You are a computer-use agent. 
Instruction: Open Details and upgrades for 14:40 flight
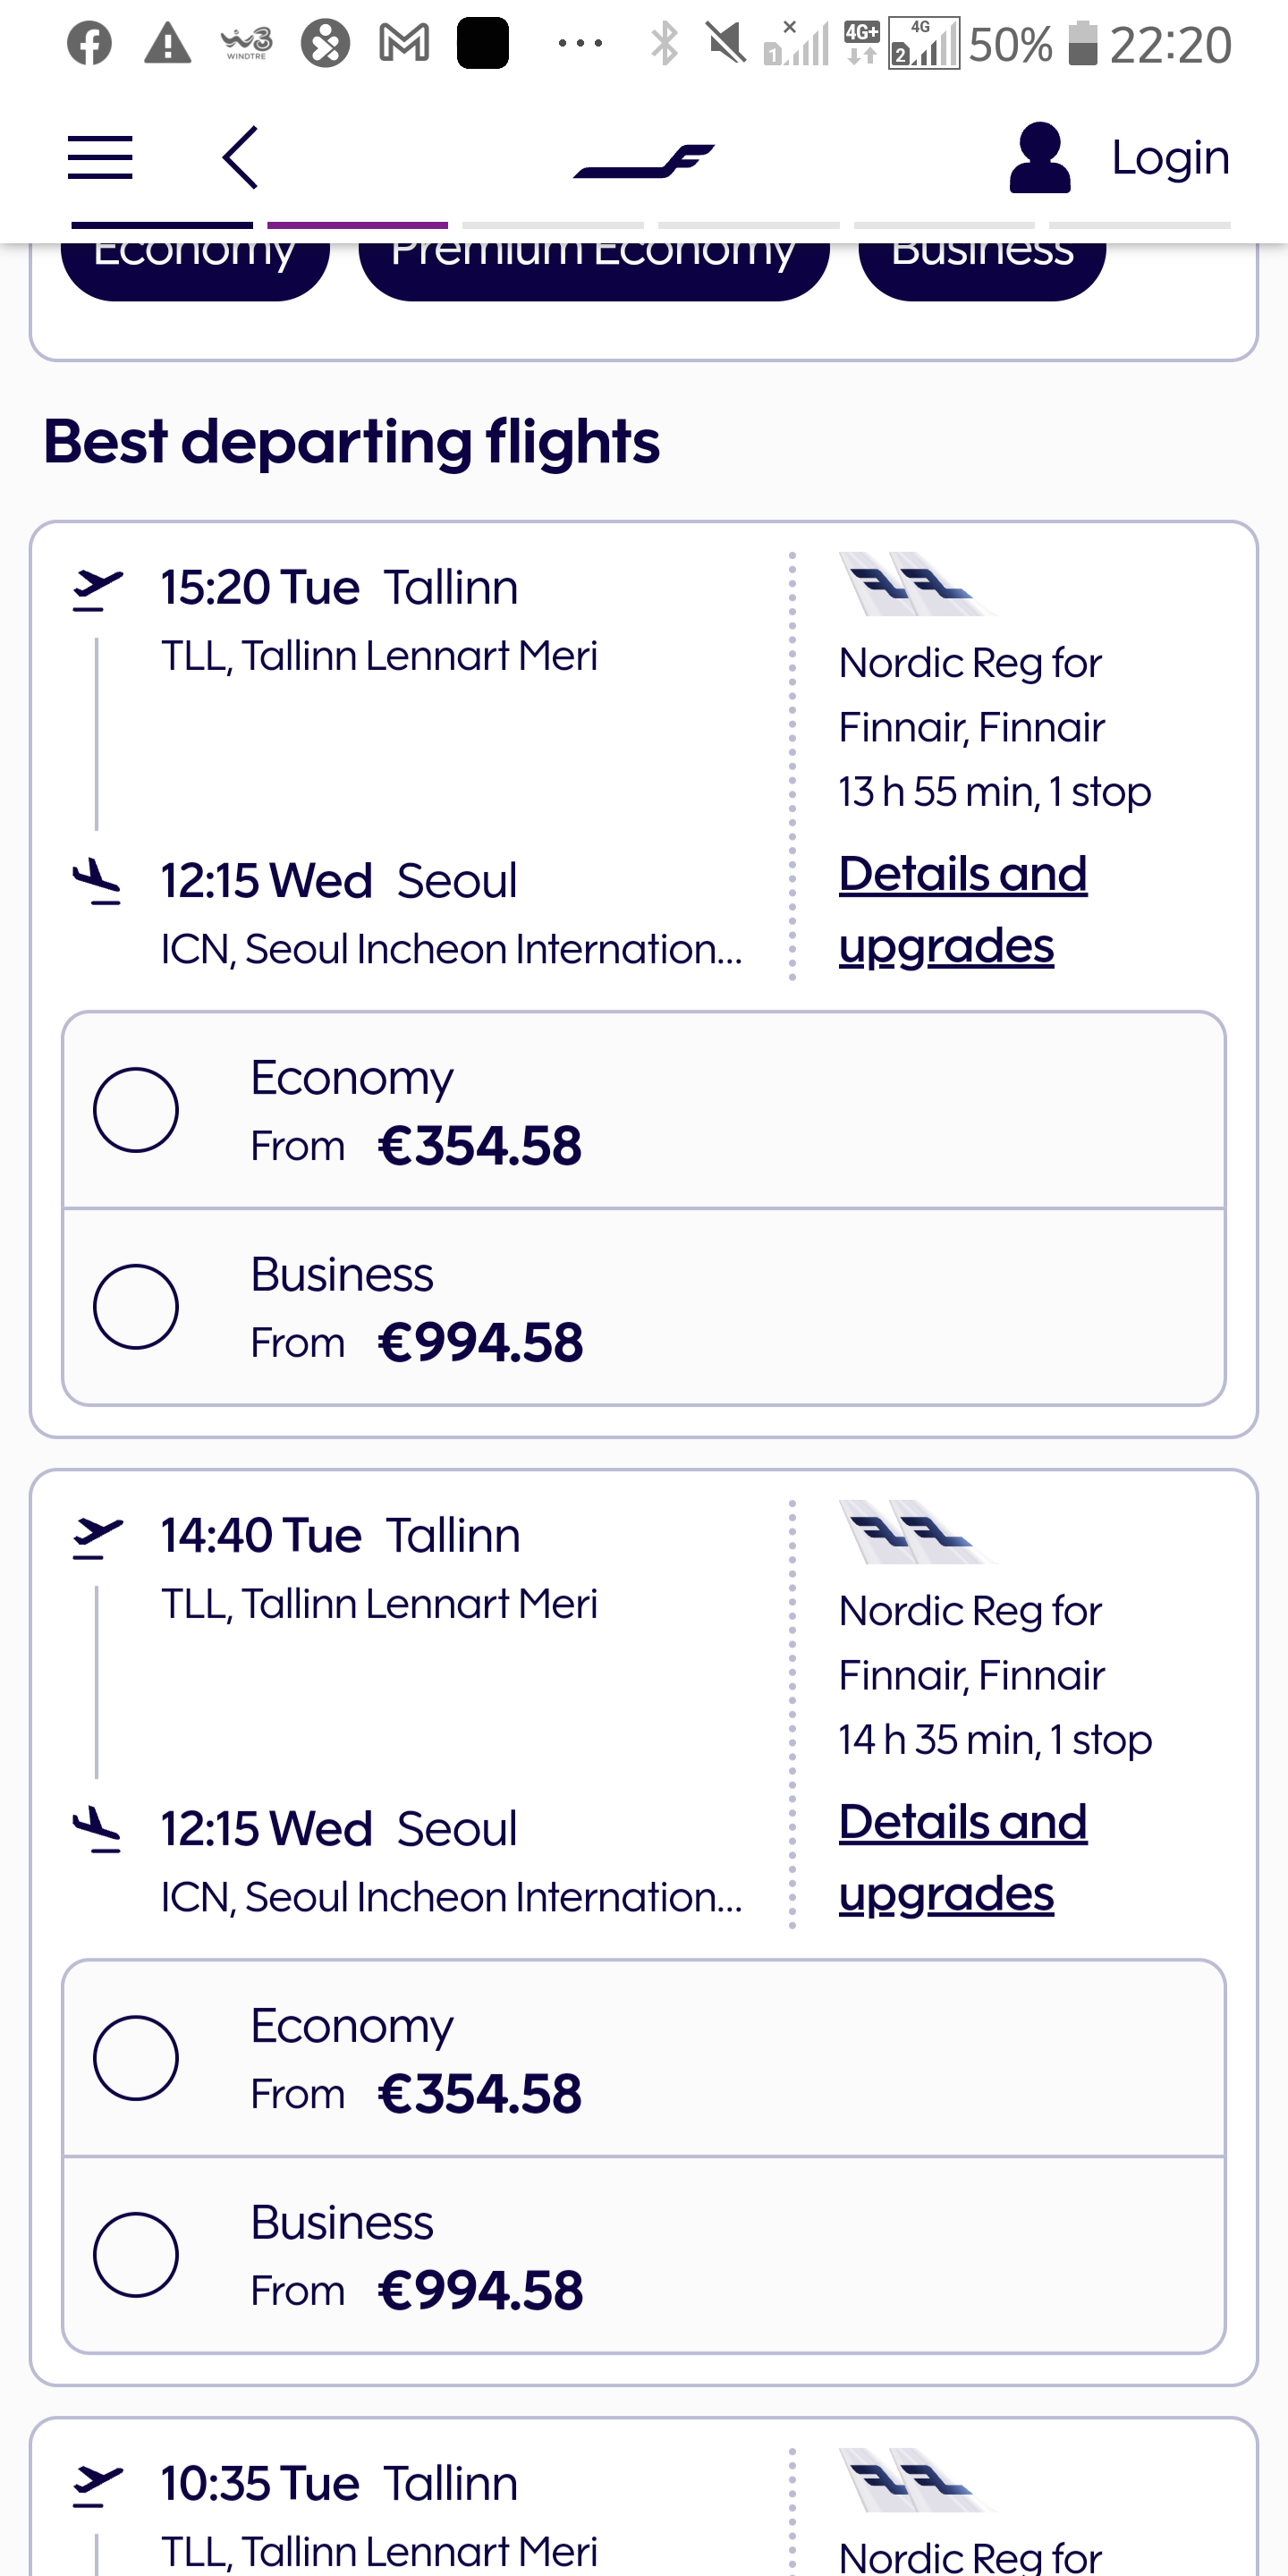pyautogui.click(x=963, y=1858)
